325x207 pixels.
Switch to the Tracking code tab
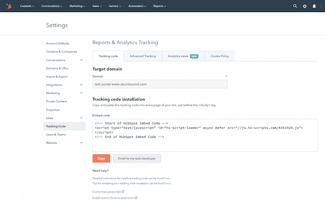click(108, 56)
